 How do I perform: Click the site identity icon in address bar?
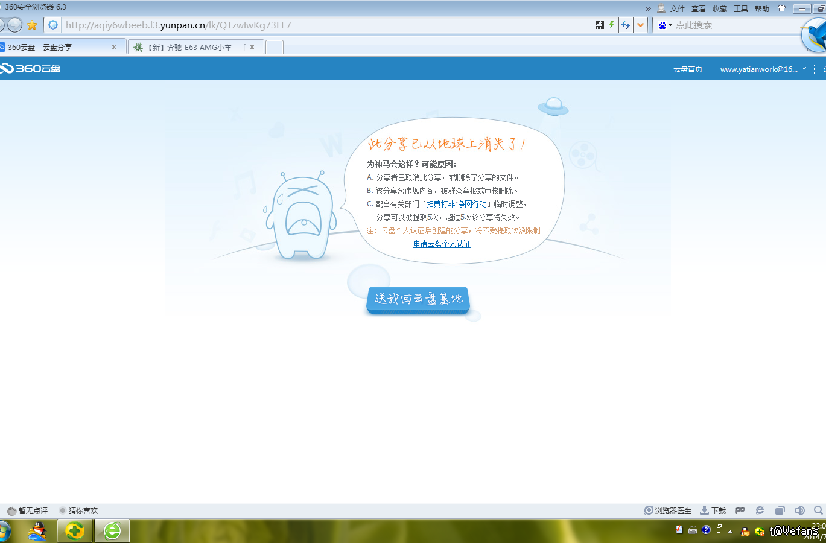(x=53, y=25)
